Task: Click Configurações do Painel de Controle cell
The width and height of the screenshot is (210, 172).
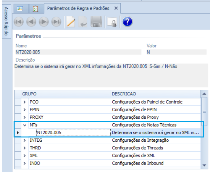Action: (x=156, y=102)
